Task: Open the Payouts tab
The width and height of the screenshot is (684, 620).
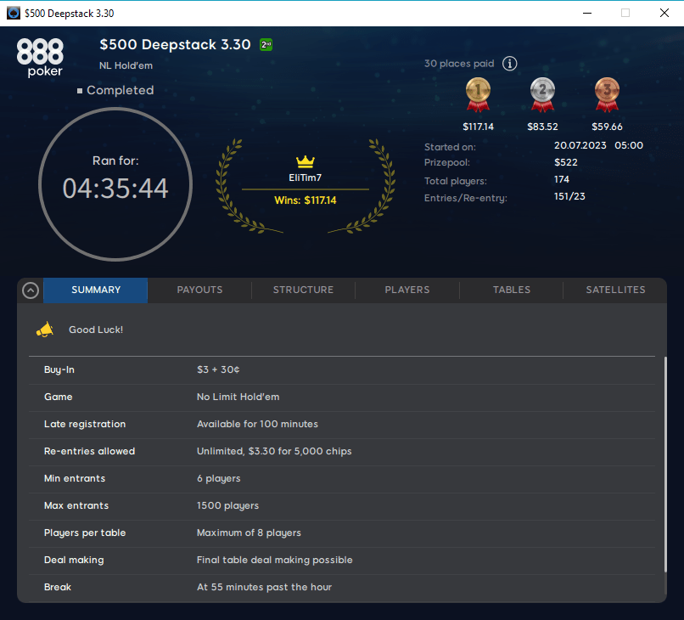Action: pos(199,290)
